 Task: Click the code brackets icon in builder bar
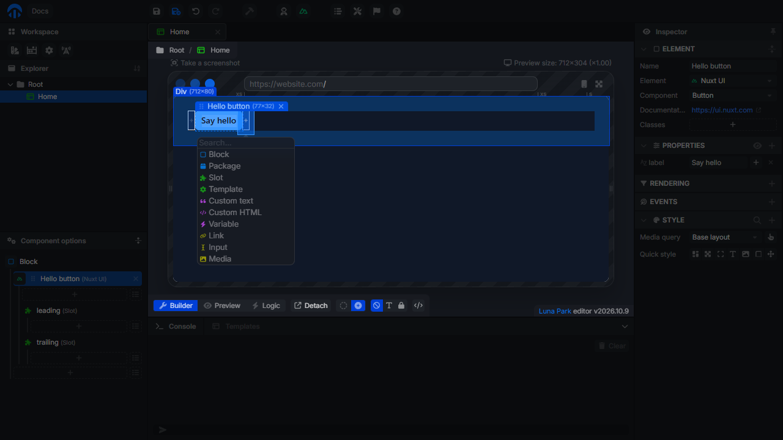point(418,306)
